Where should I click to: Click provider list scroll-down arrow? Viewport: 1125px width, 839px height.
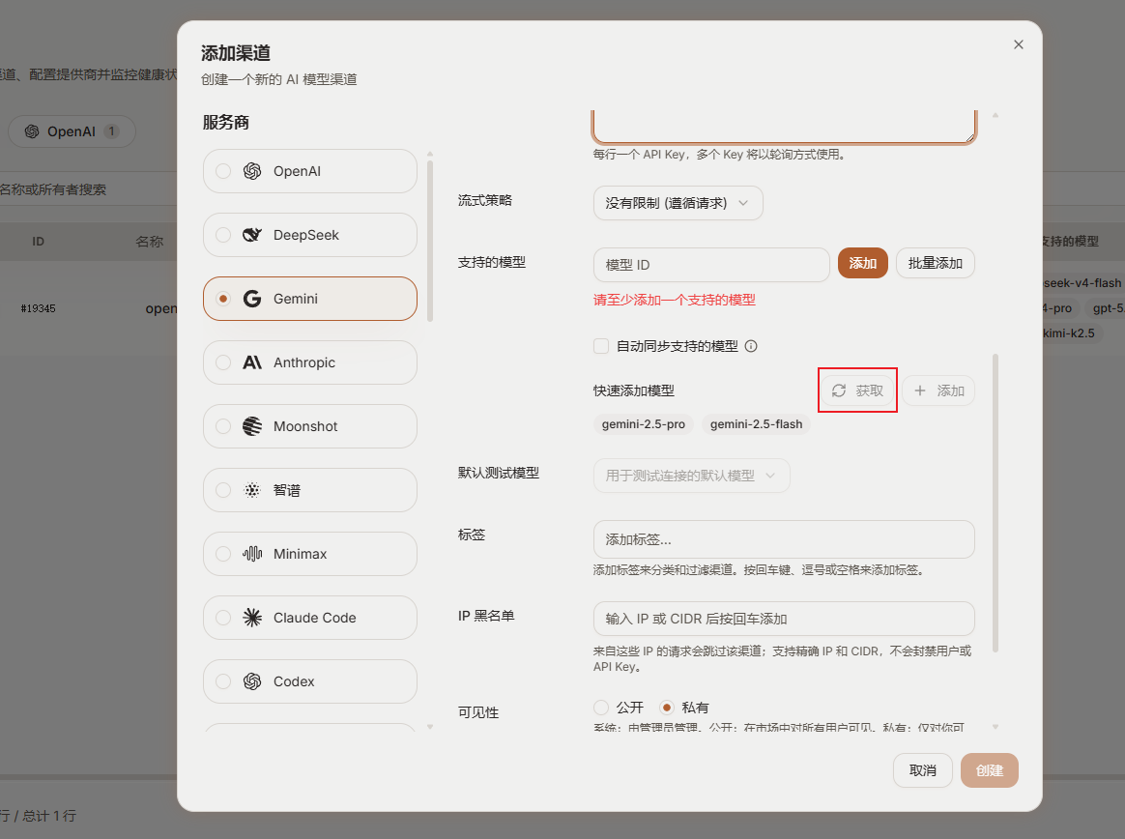tap(430, 727)
